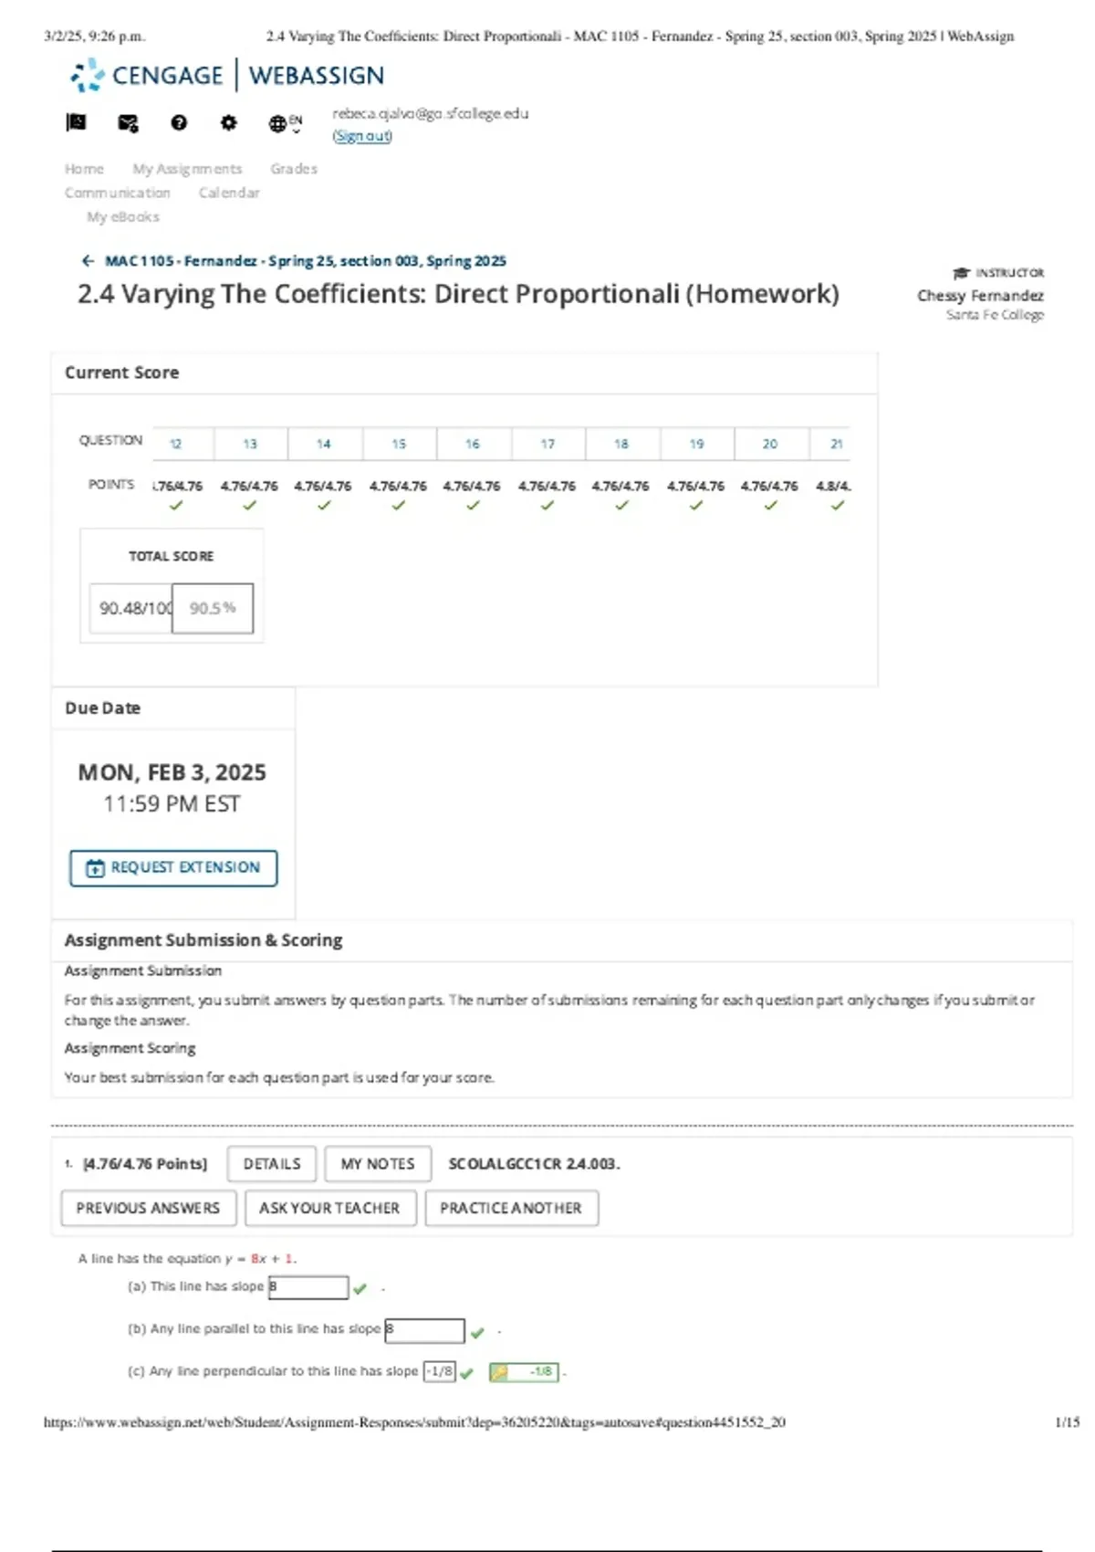Open the messages envelope icon
This screenshot has width=1095, height=1552.
128,122
